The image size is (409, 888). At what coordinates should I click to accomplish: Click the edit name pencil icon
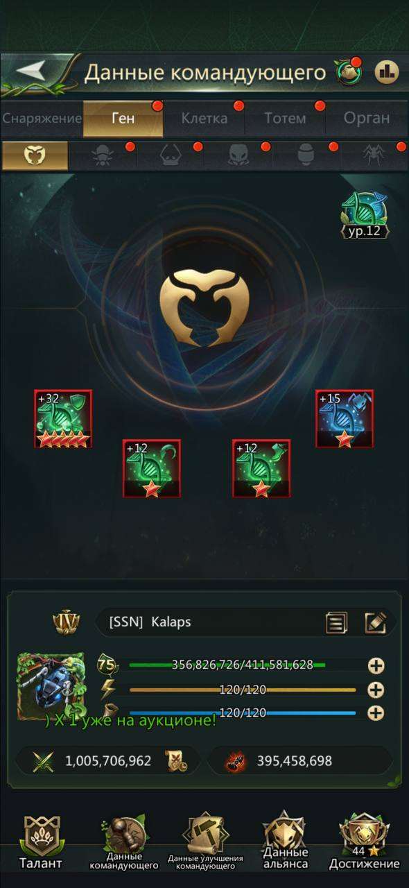pos(375,622)
